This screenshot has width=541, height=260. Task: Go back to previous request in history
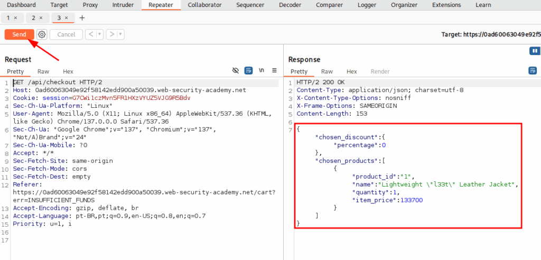(x=90, y=34)
